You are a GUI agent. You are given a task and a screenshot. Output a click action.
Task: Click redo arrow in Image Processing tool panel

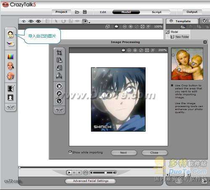click(62, 110)
